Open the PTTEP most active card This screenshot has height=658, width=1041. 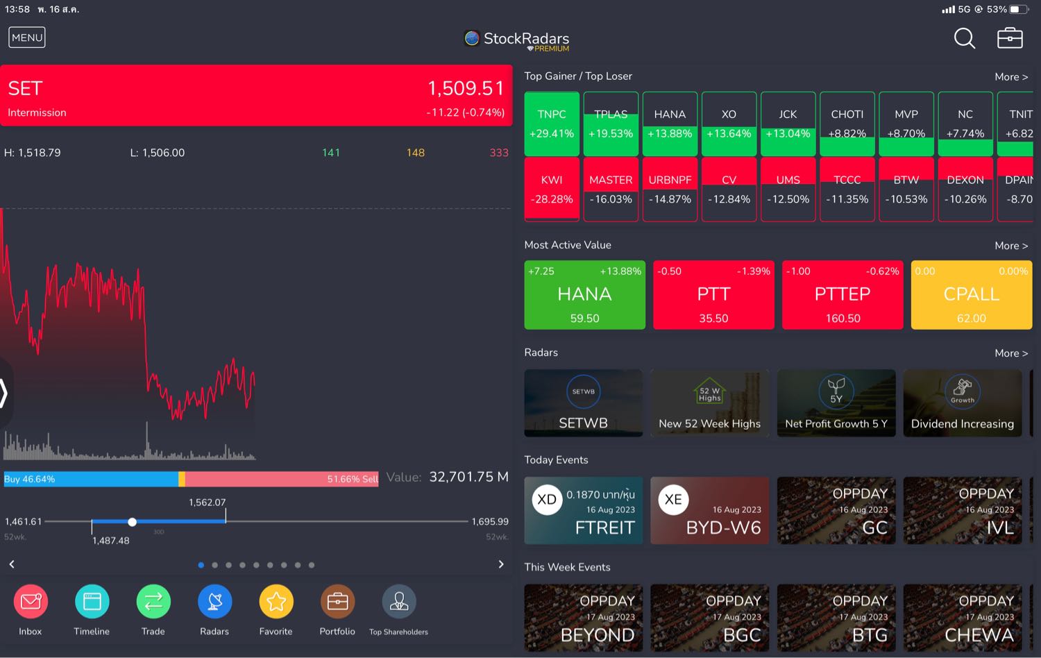tap(843, 295)
